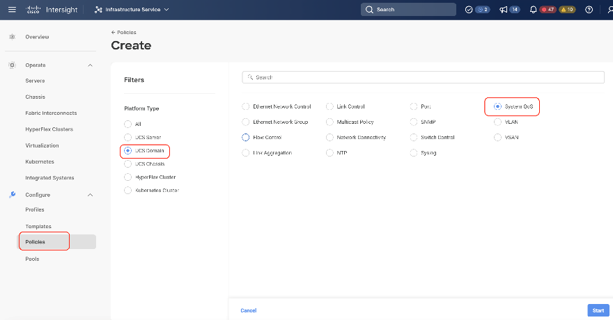Choose the Multicast Policy option
Screen dimensions: 613x320
point(329,122)
